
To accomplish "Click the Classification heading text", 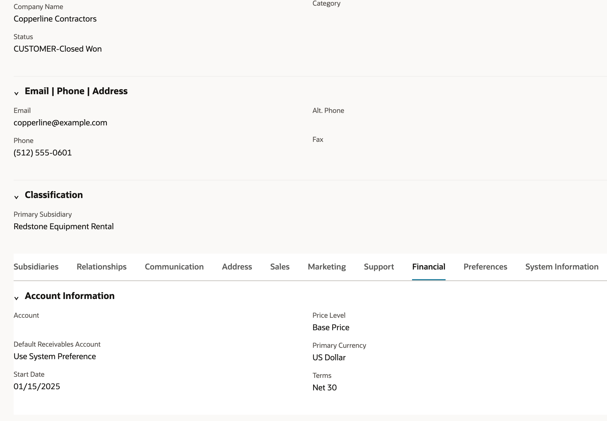I will (54, 195).
